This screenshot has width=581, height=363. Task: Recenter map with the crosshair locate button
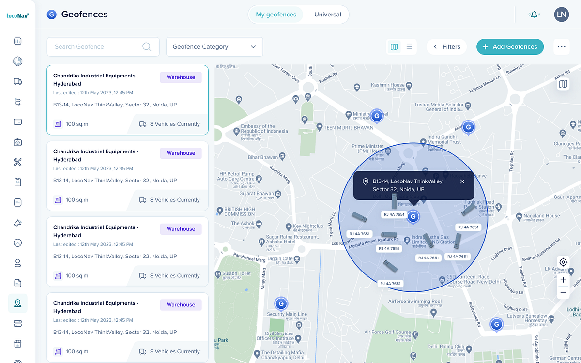click(x=563, y=262)
